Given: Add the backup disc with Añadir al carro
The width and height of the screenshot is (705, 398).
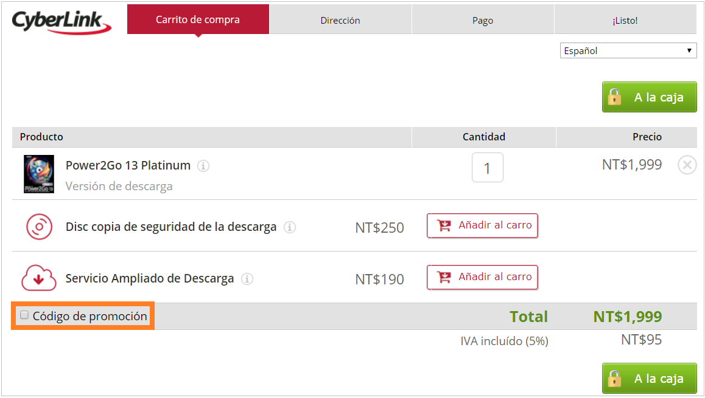Looking at the screenshot, I should click(x=482, y=225).
